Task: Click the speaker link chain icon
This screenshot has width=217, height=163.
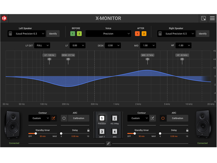Action: pos(108,144)
